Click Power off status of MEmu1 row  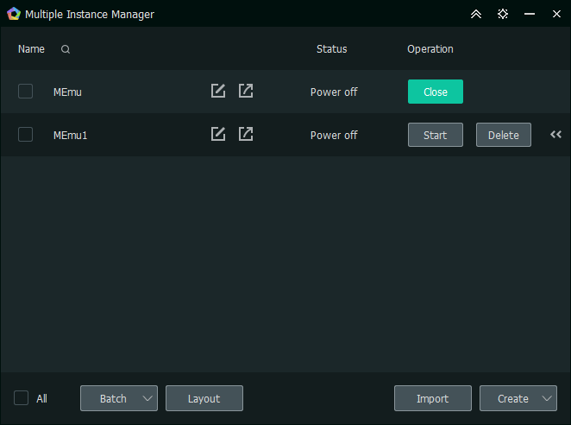(334, 136)
